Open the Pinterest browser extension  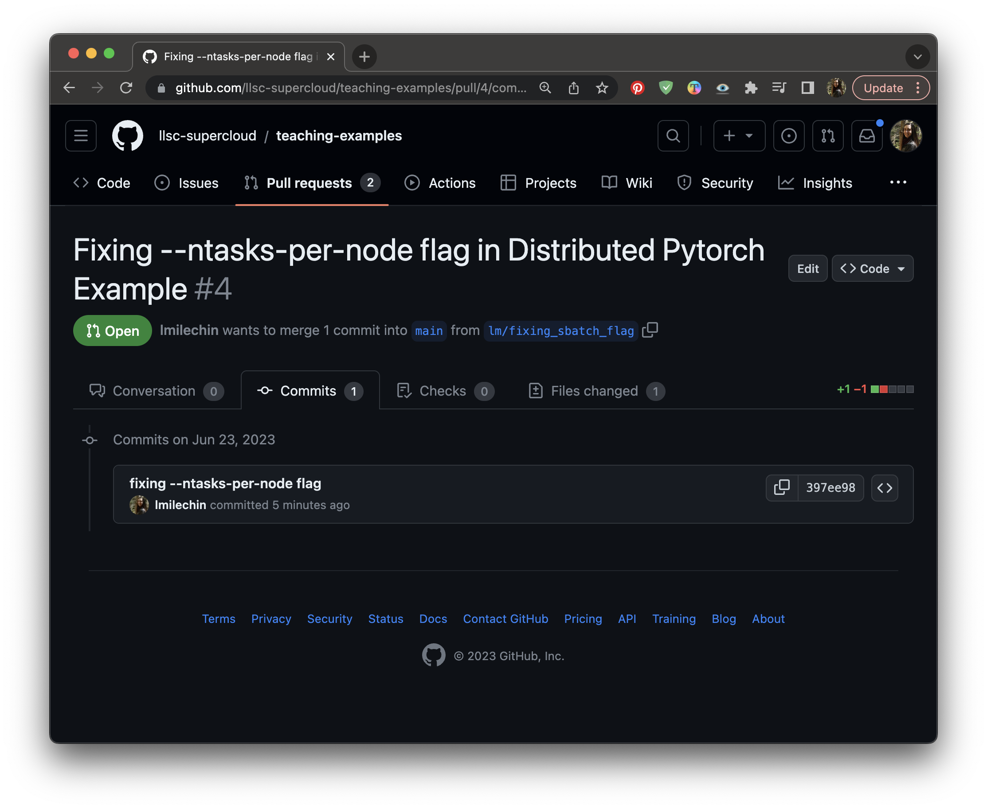coord(637,88)
